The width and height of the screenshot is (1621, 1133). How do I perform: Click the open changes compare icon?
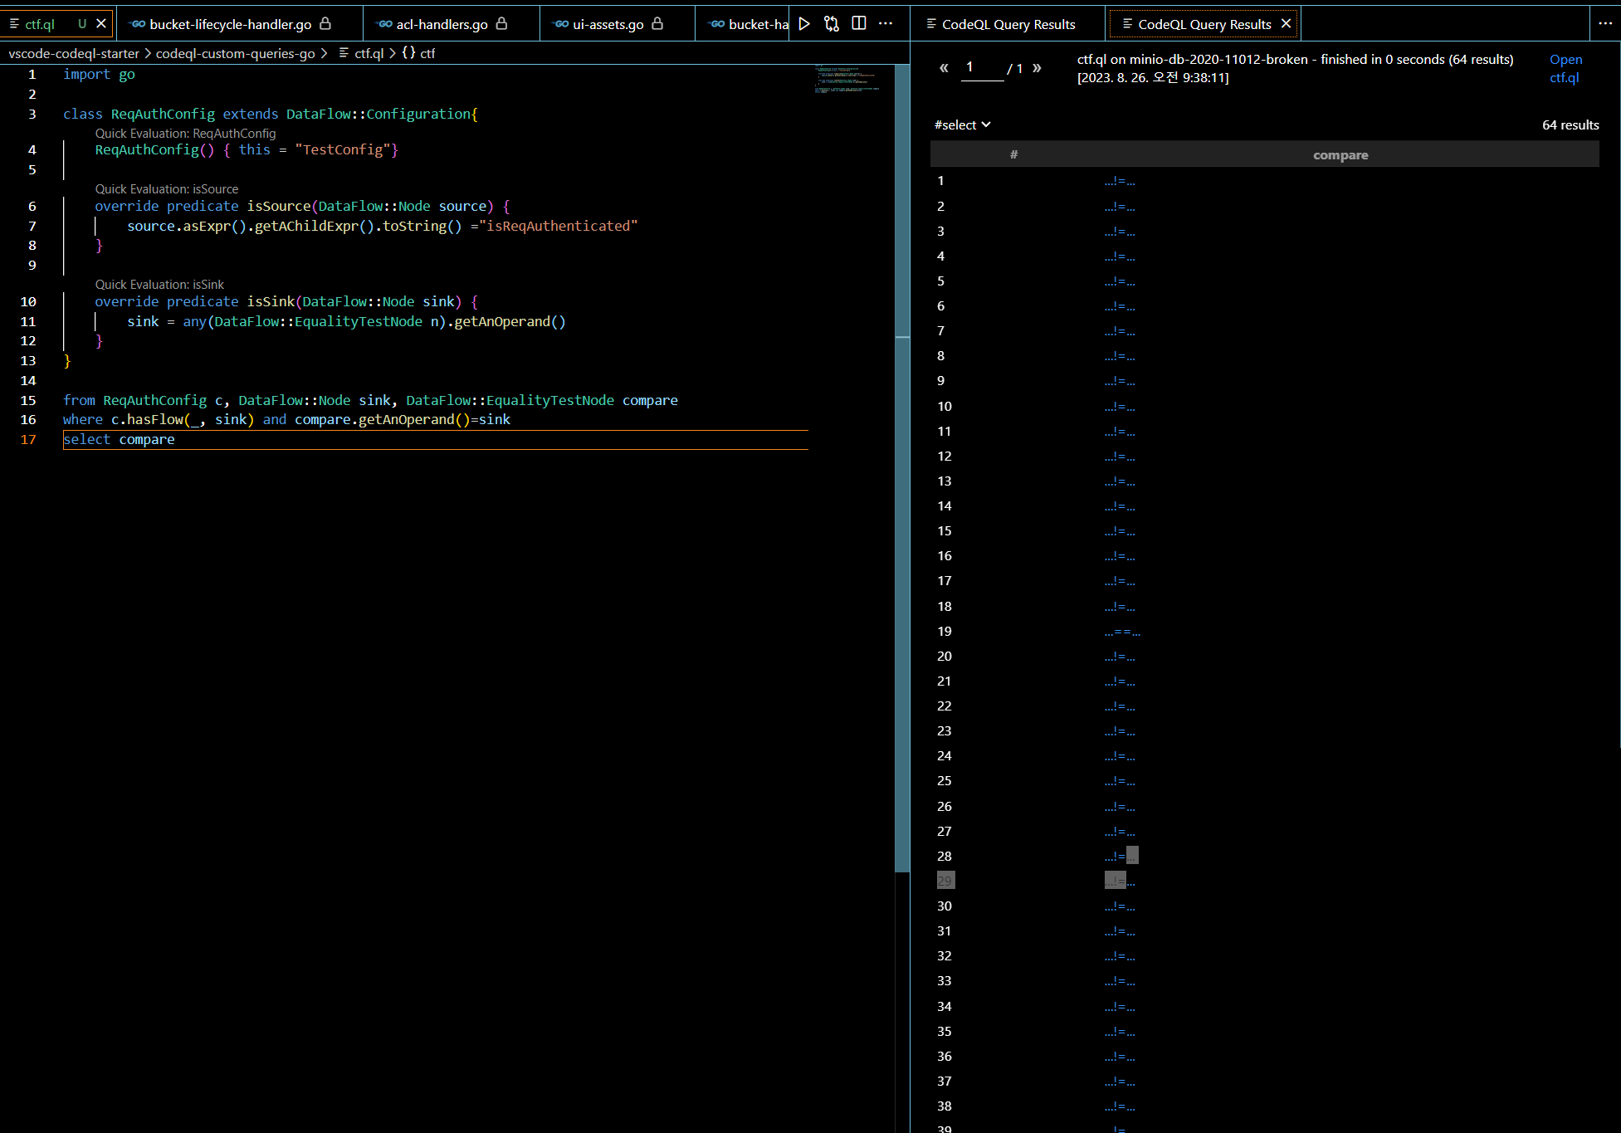coord(832,23)
